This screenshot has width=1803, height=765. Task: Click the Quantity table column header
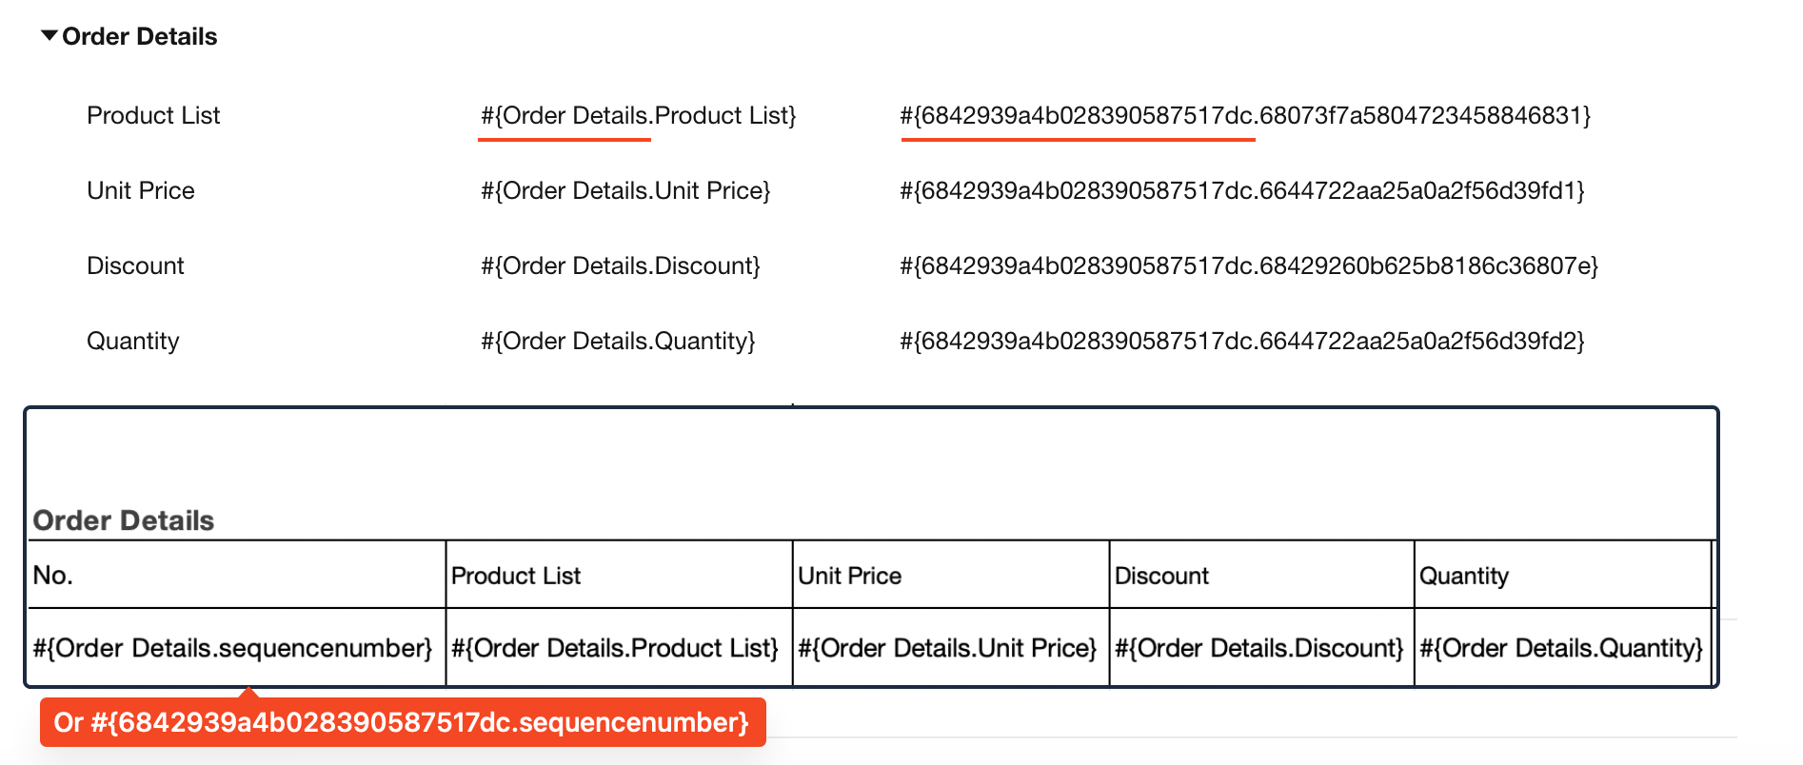click(x=1464, y=576)
